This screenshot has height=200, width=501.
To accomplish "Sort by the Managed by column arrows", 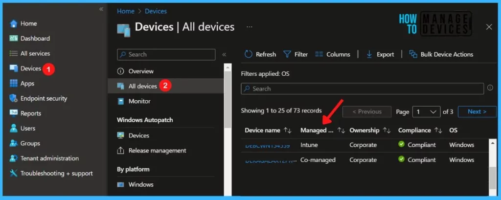I will click(341, 131).
